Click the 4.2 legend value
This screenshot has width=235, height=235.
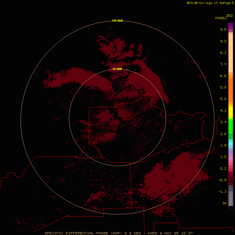point(223,111)
